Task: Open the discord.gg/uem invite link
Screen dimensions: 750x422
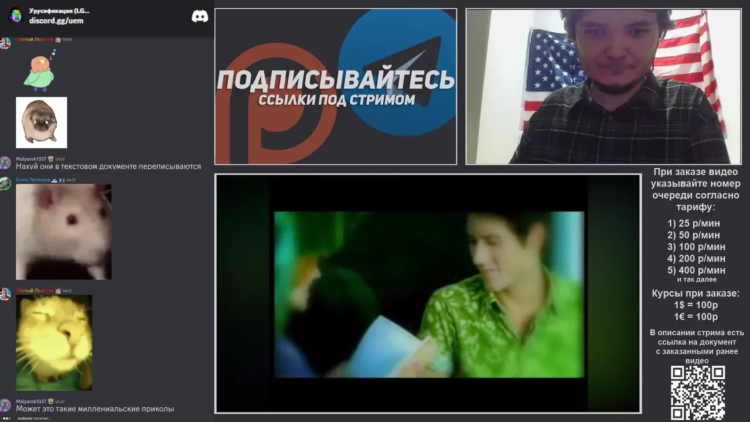Action: (56, 21)
